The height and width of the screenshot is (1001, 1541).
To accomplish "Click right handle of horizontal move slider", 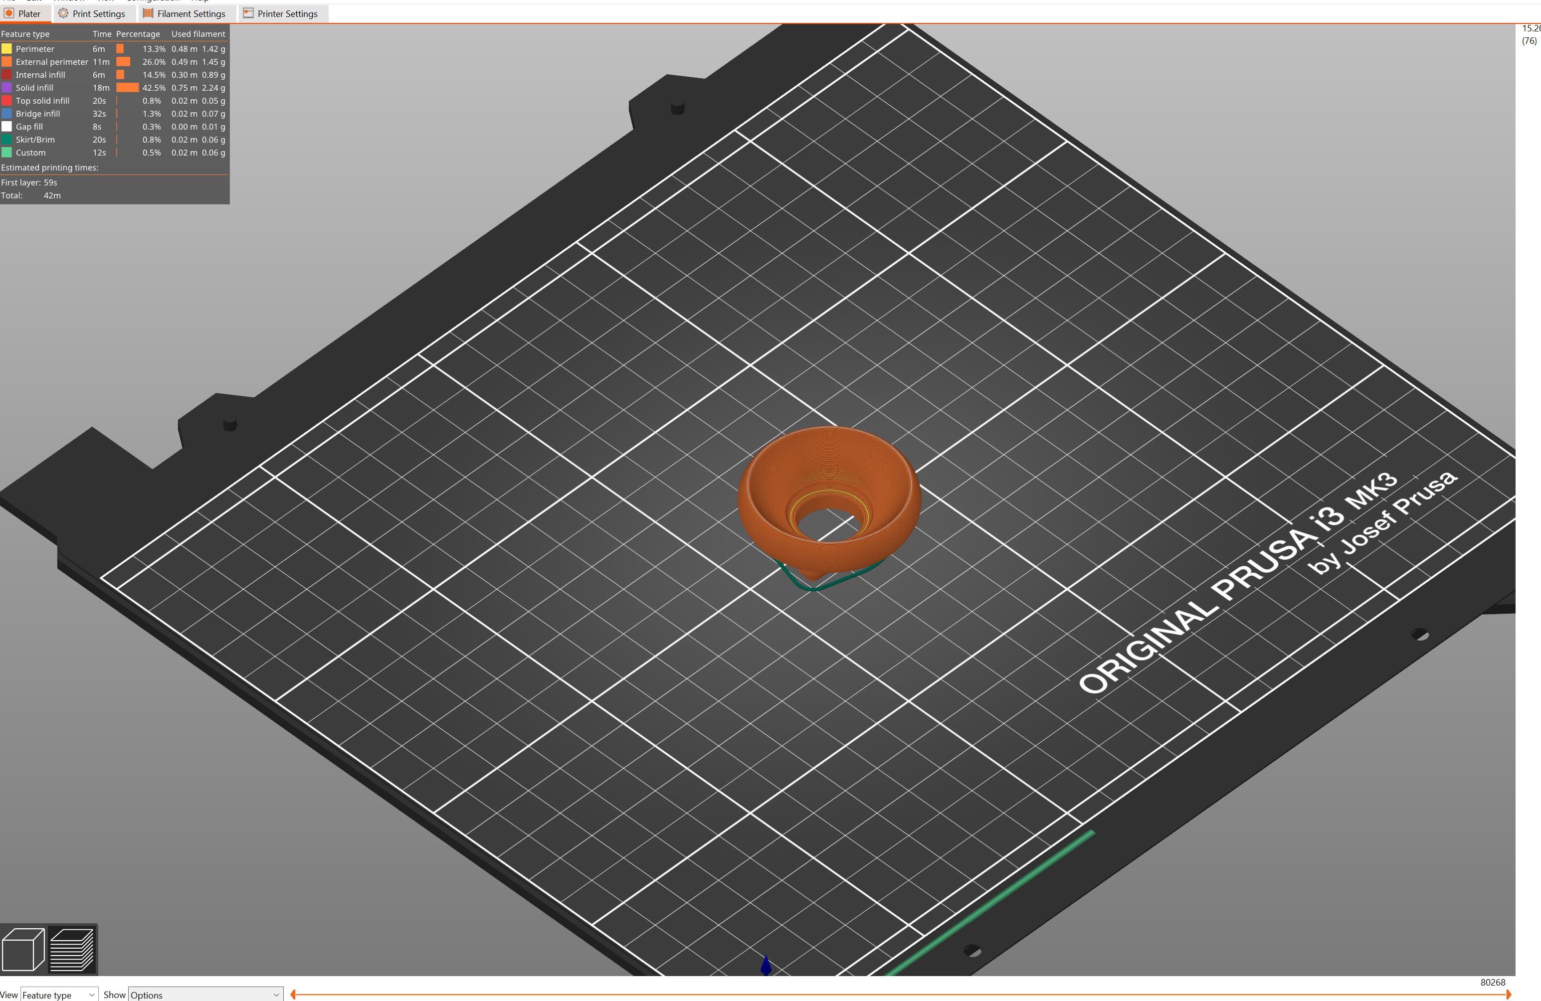I will pos(1508,995).
